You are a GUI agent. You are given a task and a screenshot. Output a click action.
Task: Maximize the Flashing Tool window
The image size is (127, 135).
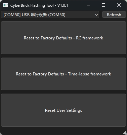tap(103, 5)
